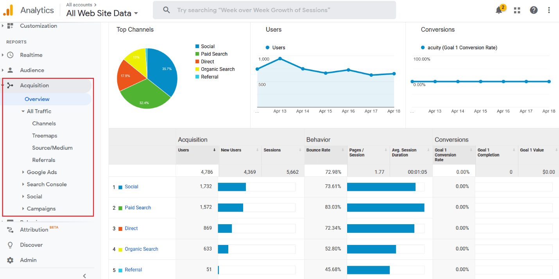The image size is (559, 279).
Task: Click the Google apps grid icon
Action: click(x=517, y=10)
